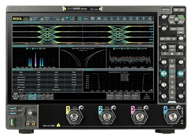Tap the Default toolbar icon
The width and height of the screenshot is (192, 139).
click(x=86, y=19)
